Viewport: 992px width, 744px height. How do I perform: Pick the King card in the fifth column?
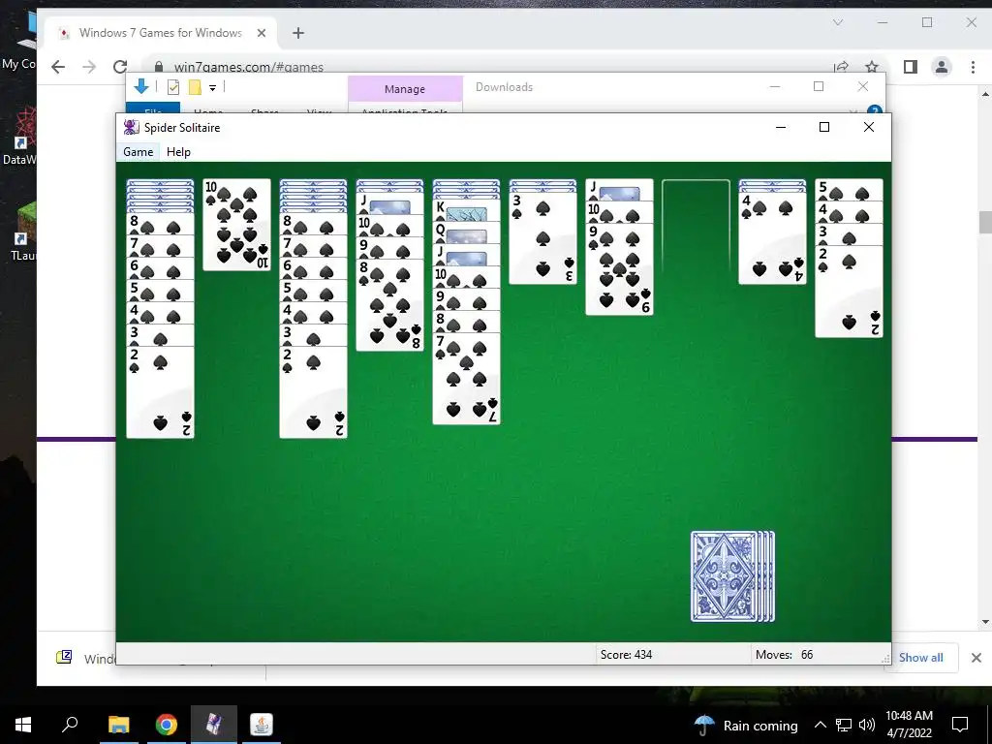coord(466,209)
